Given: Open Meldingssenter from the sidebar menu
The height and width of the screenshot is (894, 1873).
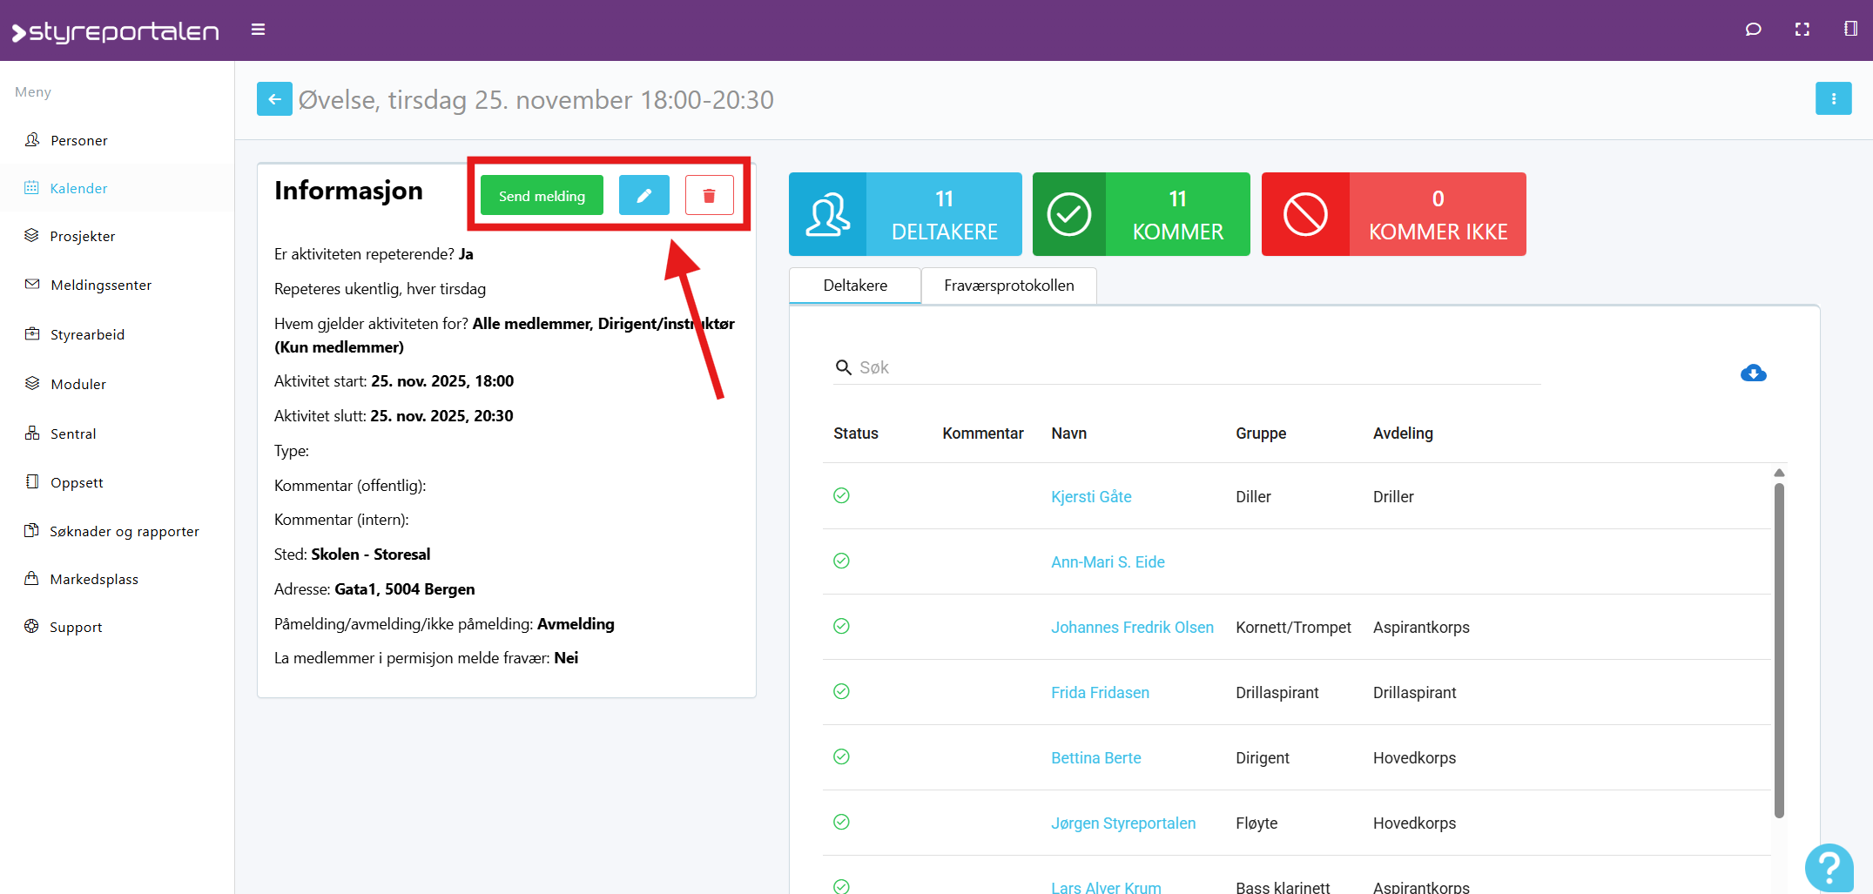Looking at the screenshot, I should point(101,285).
